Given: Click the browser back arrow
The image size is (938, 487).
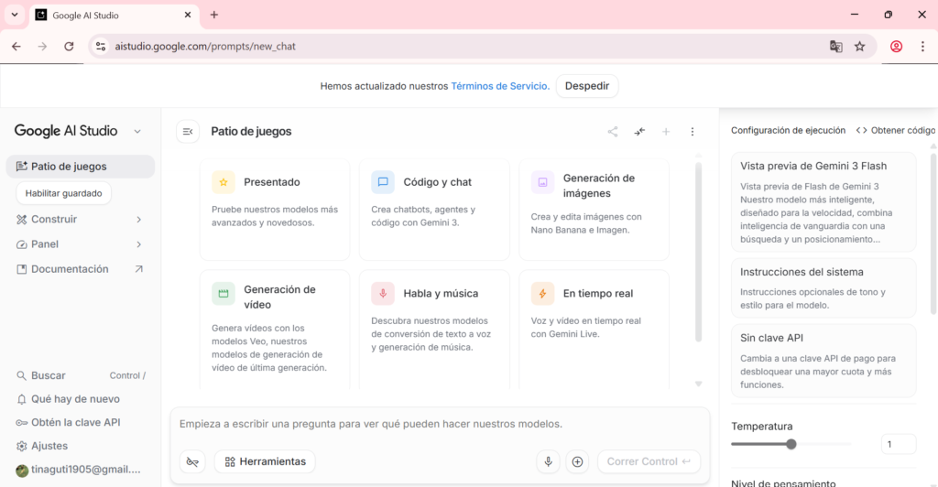Looking at the screenshot, I should [x=16, y=47].
